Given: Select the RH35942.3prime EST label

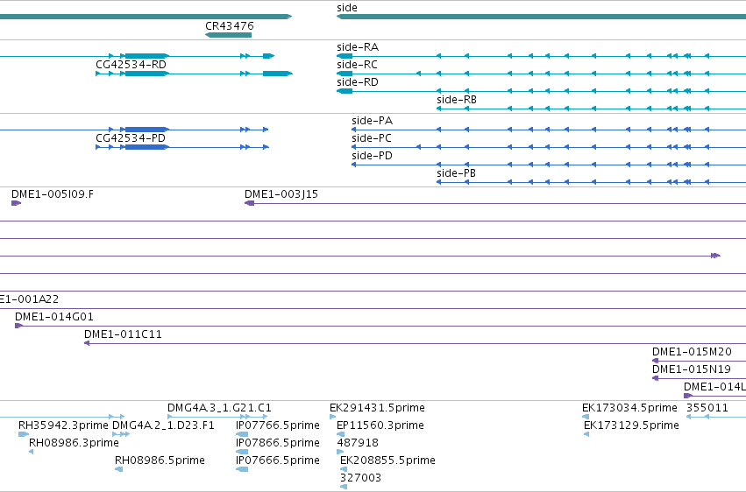Looking at the screenshot, I should click(x=63, y=425).
